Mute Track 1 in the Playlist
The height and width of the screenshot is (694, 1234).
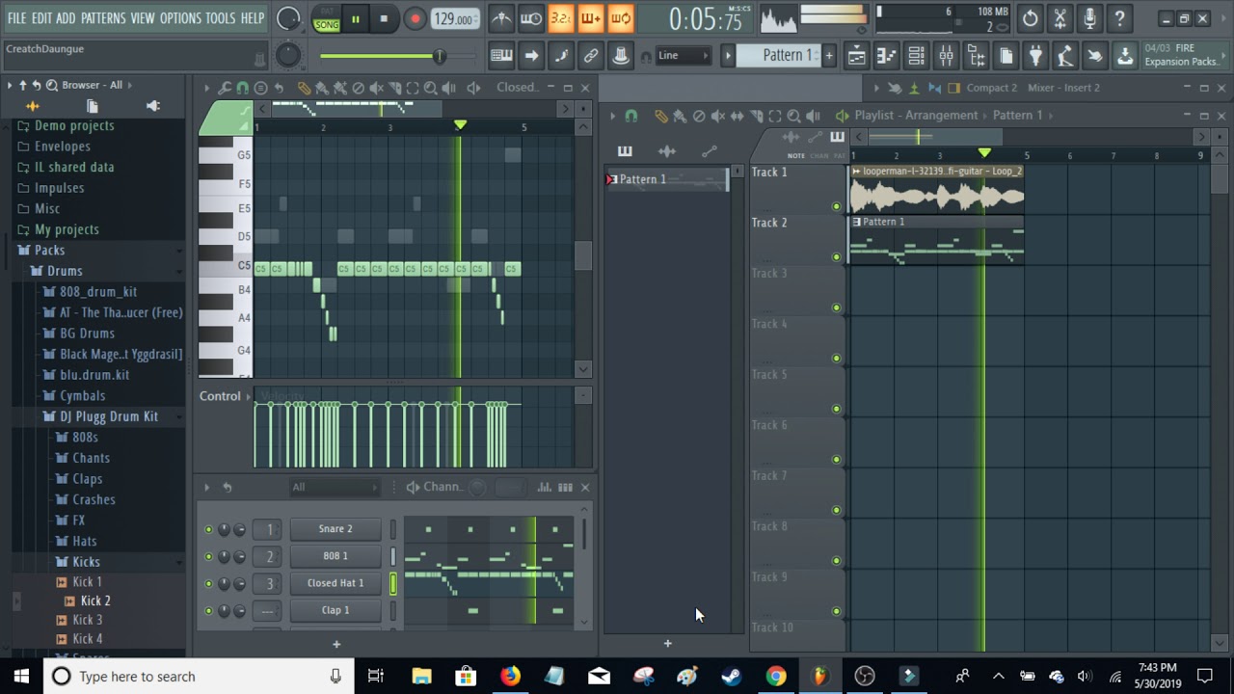pyautogui.click(x=836, y=206)
